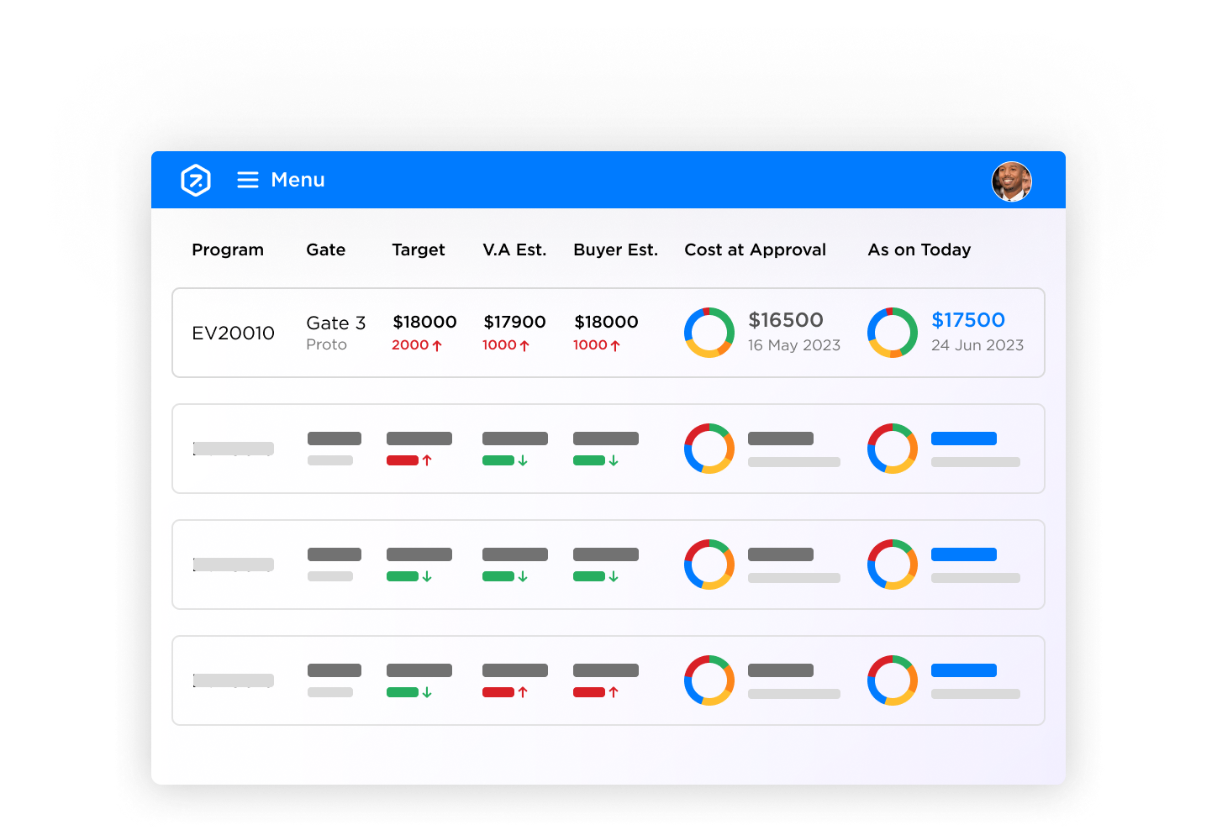The image size is (1217, 830).
Task: Click the Gate column header
Action: (326, 250)
